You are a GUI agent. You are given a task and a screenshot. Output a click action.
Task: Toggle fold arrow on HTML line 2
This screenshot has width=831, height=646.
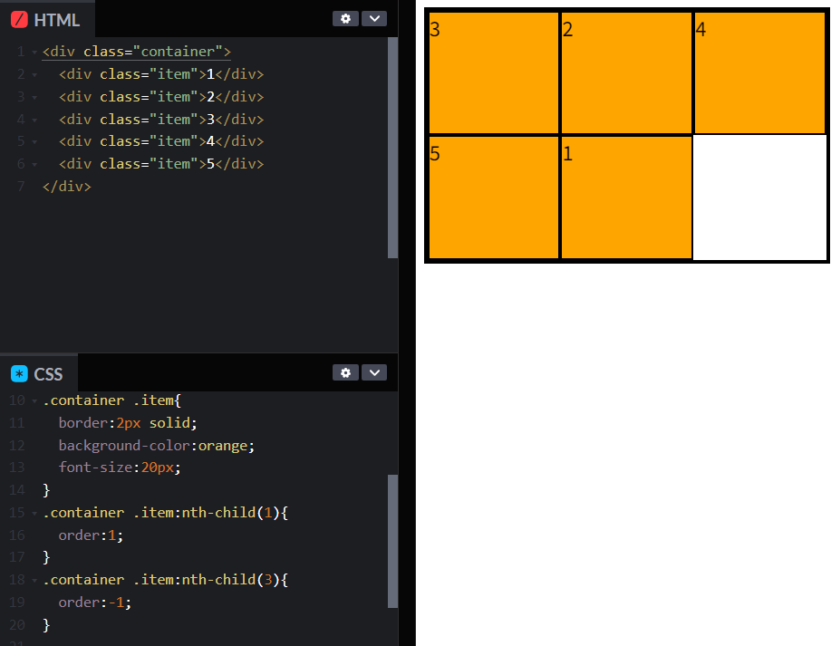click(x=34, y=74)
